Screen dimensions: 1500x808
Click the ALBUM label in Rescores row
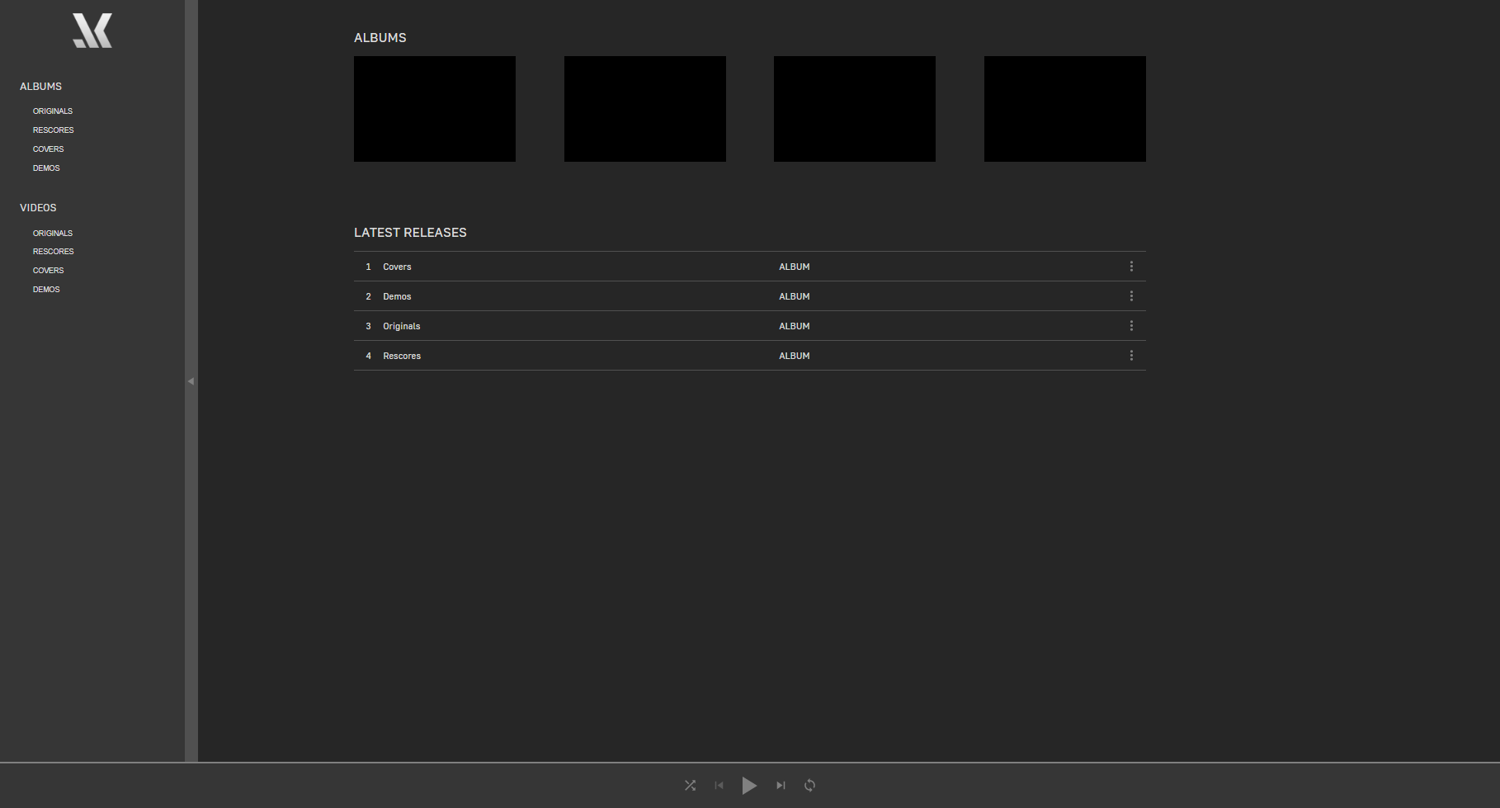[795, 357]
